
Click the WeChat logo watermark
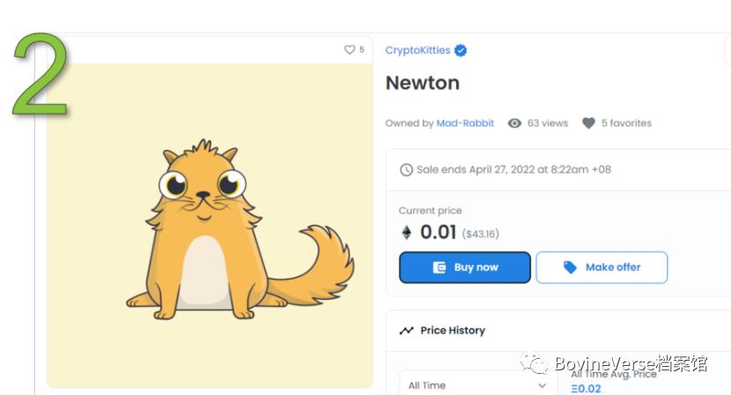pyautogui.click(x=534, y=362)
